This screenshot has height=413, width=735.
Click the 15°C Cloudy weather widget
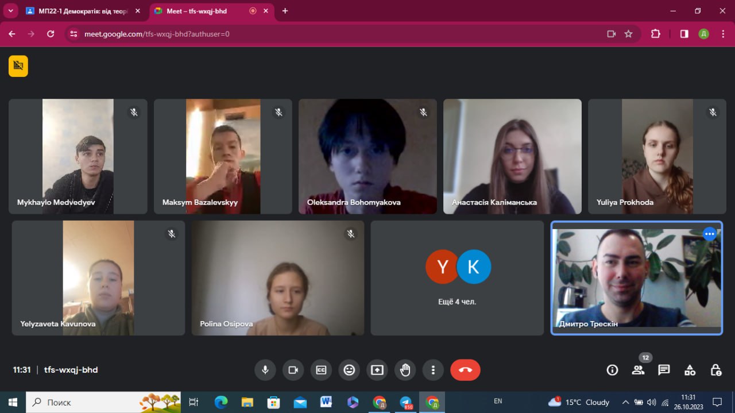[x=579, y=402]
